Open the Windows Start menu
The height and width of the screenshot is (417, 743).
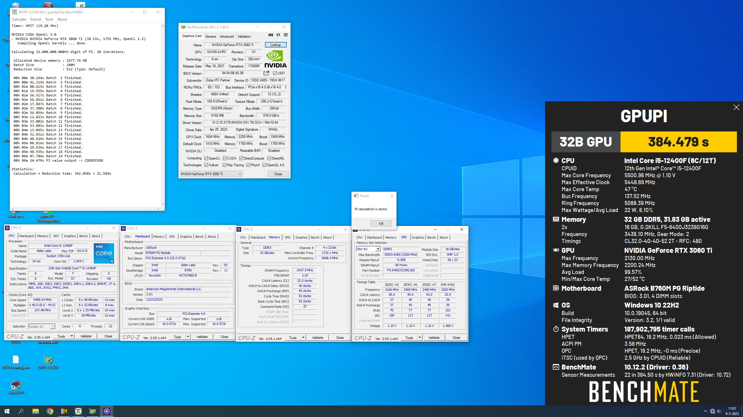tap(7, 411)
